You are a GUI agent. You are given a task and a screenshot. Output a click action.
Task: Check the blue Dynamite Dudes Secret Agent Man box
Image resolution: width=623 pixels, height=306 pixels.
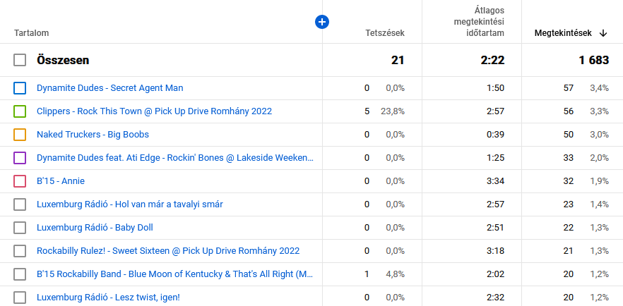point(20,88)
